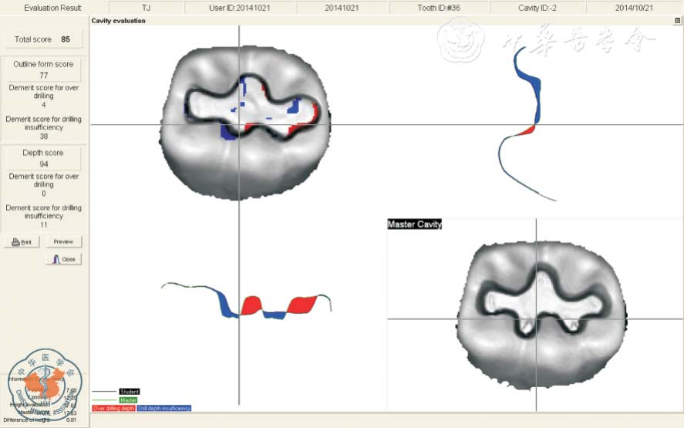Click the black Student legend label
The image size is (684, 428).
tap(129, 392)
